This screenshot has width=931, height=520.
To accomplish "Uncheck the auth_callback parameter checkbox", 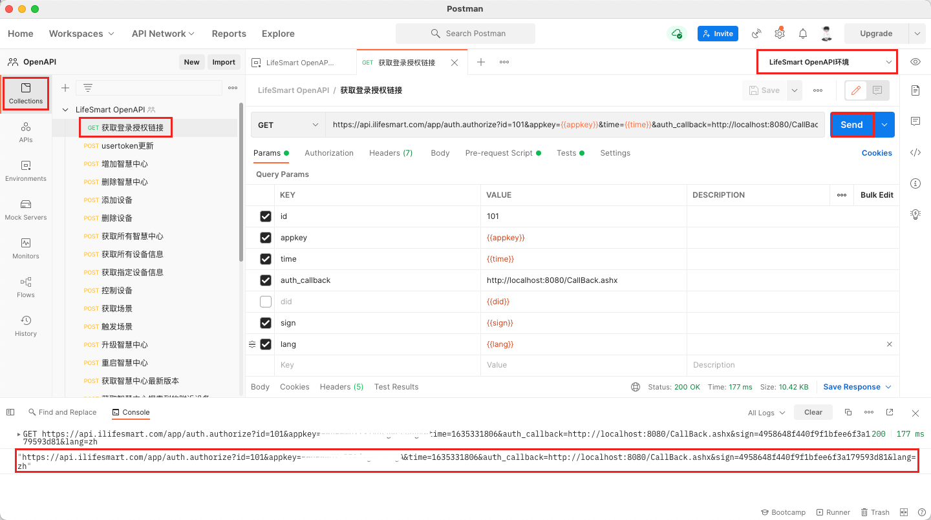I will pos(266,280).
